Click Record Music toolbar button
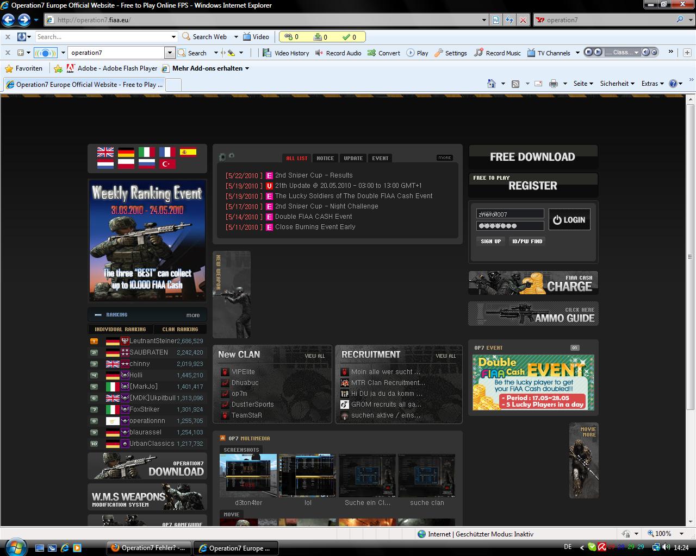The width and height of the screenshot is (696, 556). coord(497,53)
